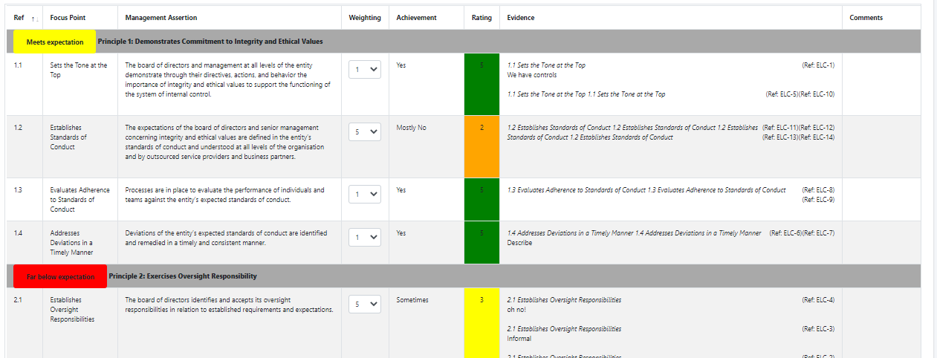Screen dimensions: 937x358
Task: Click the 'oh no!' evidence note
Action: (x=518, y=310)
